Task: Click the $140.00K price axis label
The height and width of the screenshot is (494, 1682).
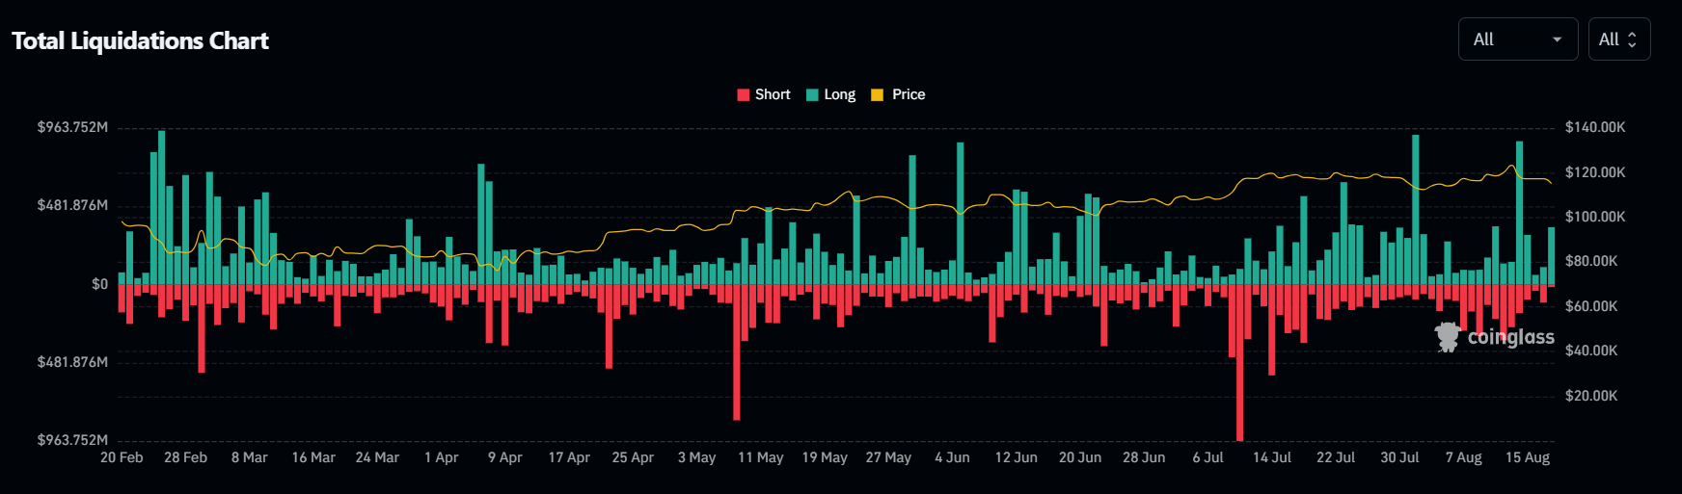Action: tap(1594, 127)
